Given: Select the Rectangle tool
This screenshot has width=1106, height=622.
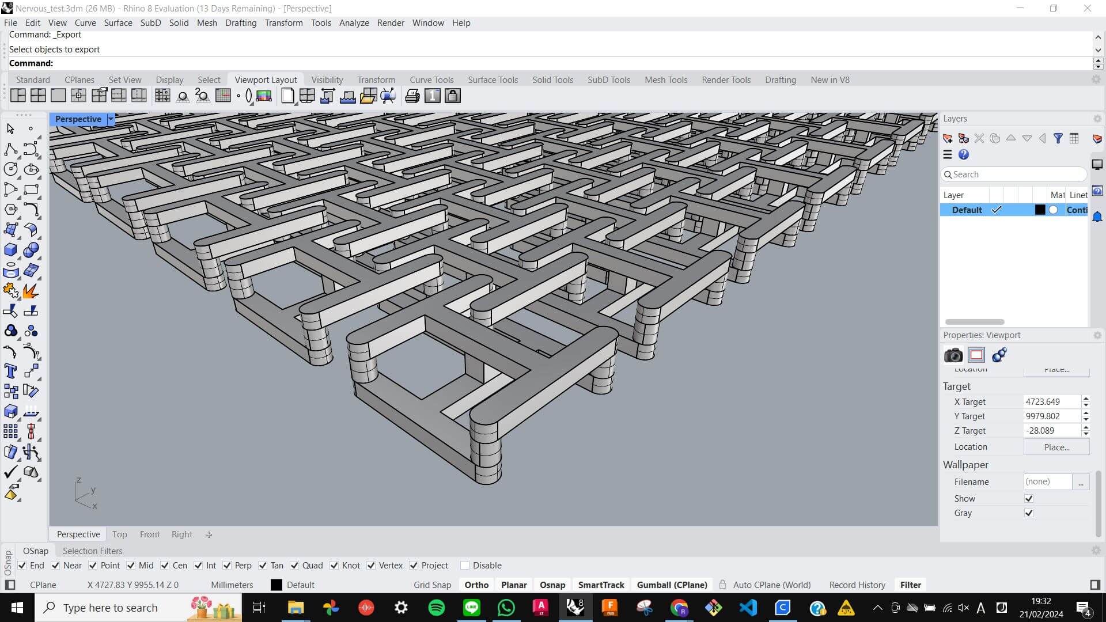Looking at the screenshot, I should click(x=31, y=189).
